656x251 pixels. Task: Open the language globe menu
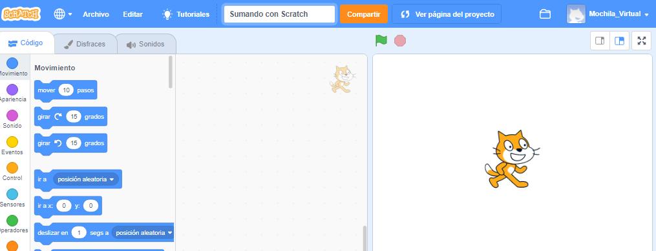pos(63,14)
